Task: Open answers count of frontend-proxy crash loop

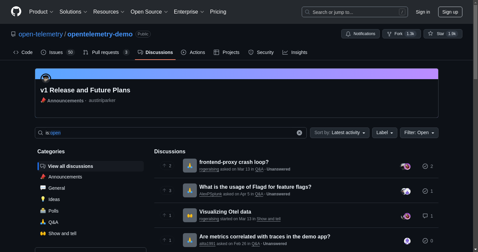Action: [x=428, y=166]
